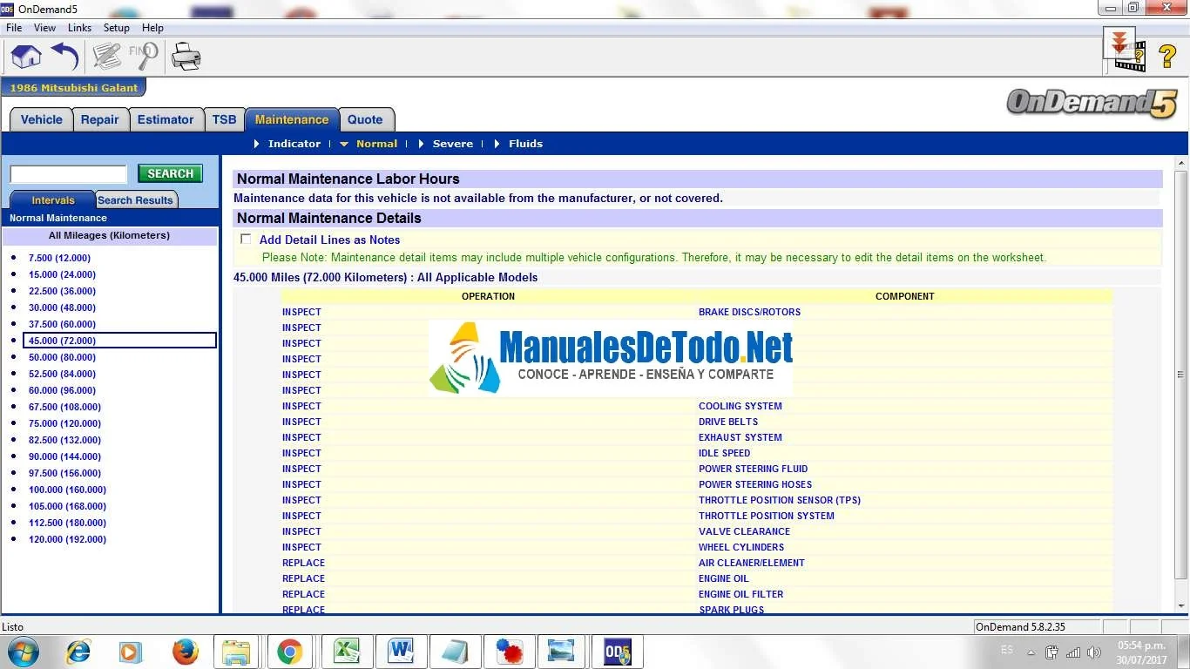The height and width of the screenshot is (669, 1190).
Task: Launch Excel from the taskbar
Action: coord(347,651)
